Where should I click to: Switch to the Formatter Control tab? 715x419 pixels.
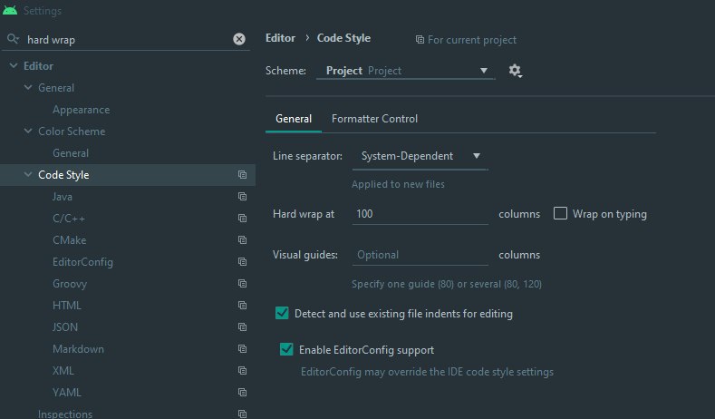coord(374,119)
